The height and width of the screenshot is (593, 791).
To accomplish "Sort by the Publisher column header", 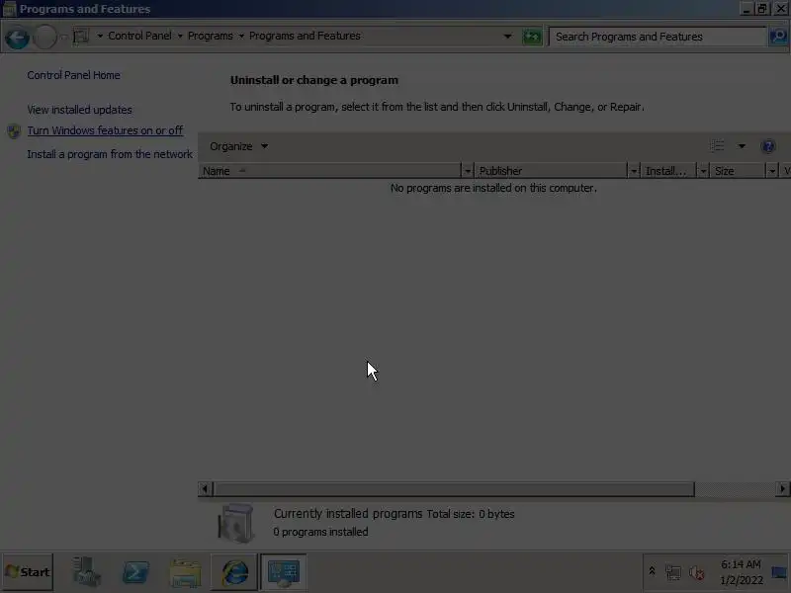I will [552, 171].
